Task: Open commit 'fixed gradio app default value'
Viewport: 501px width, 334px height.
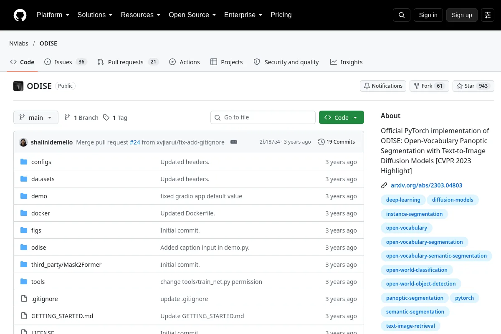Action: point(201,196)
